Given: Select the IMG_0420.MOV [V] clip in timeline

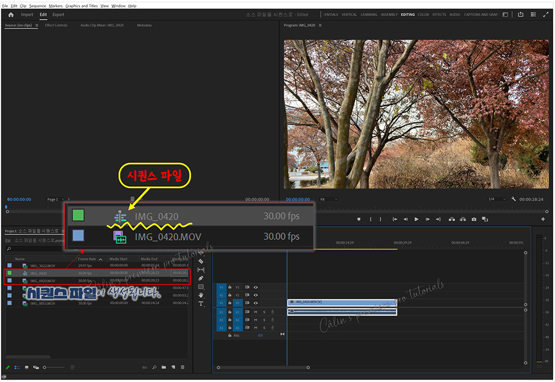Looking at the screenshot, I should coord(342,303).
